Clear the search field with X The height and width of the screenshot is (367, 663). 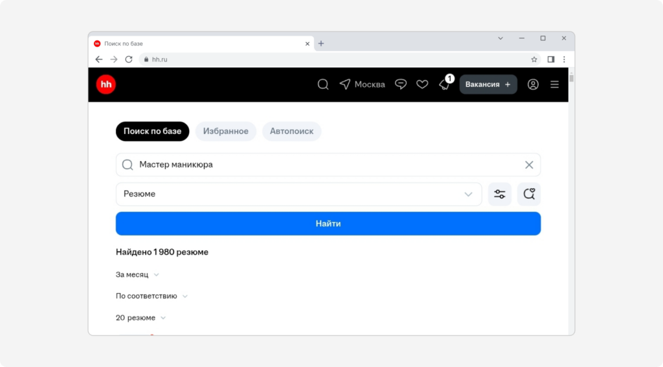[x=529, y=165]
